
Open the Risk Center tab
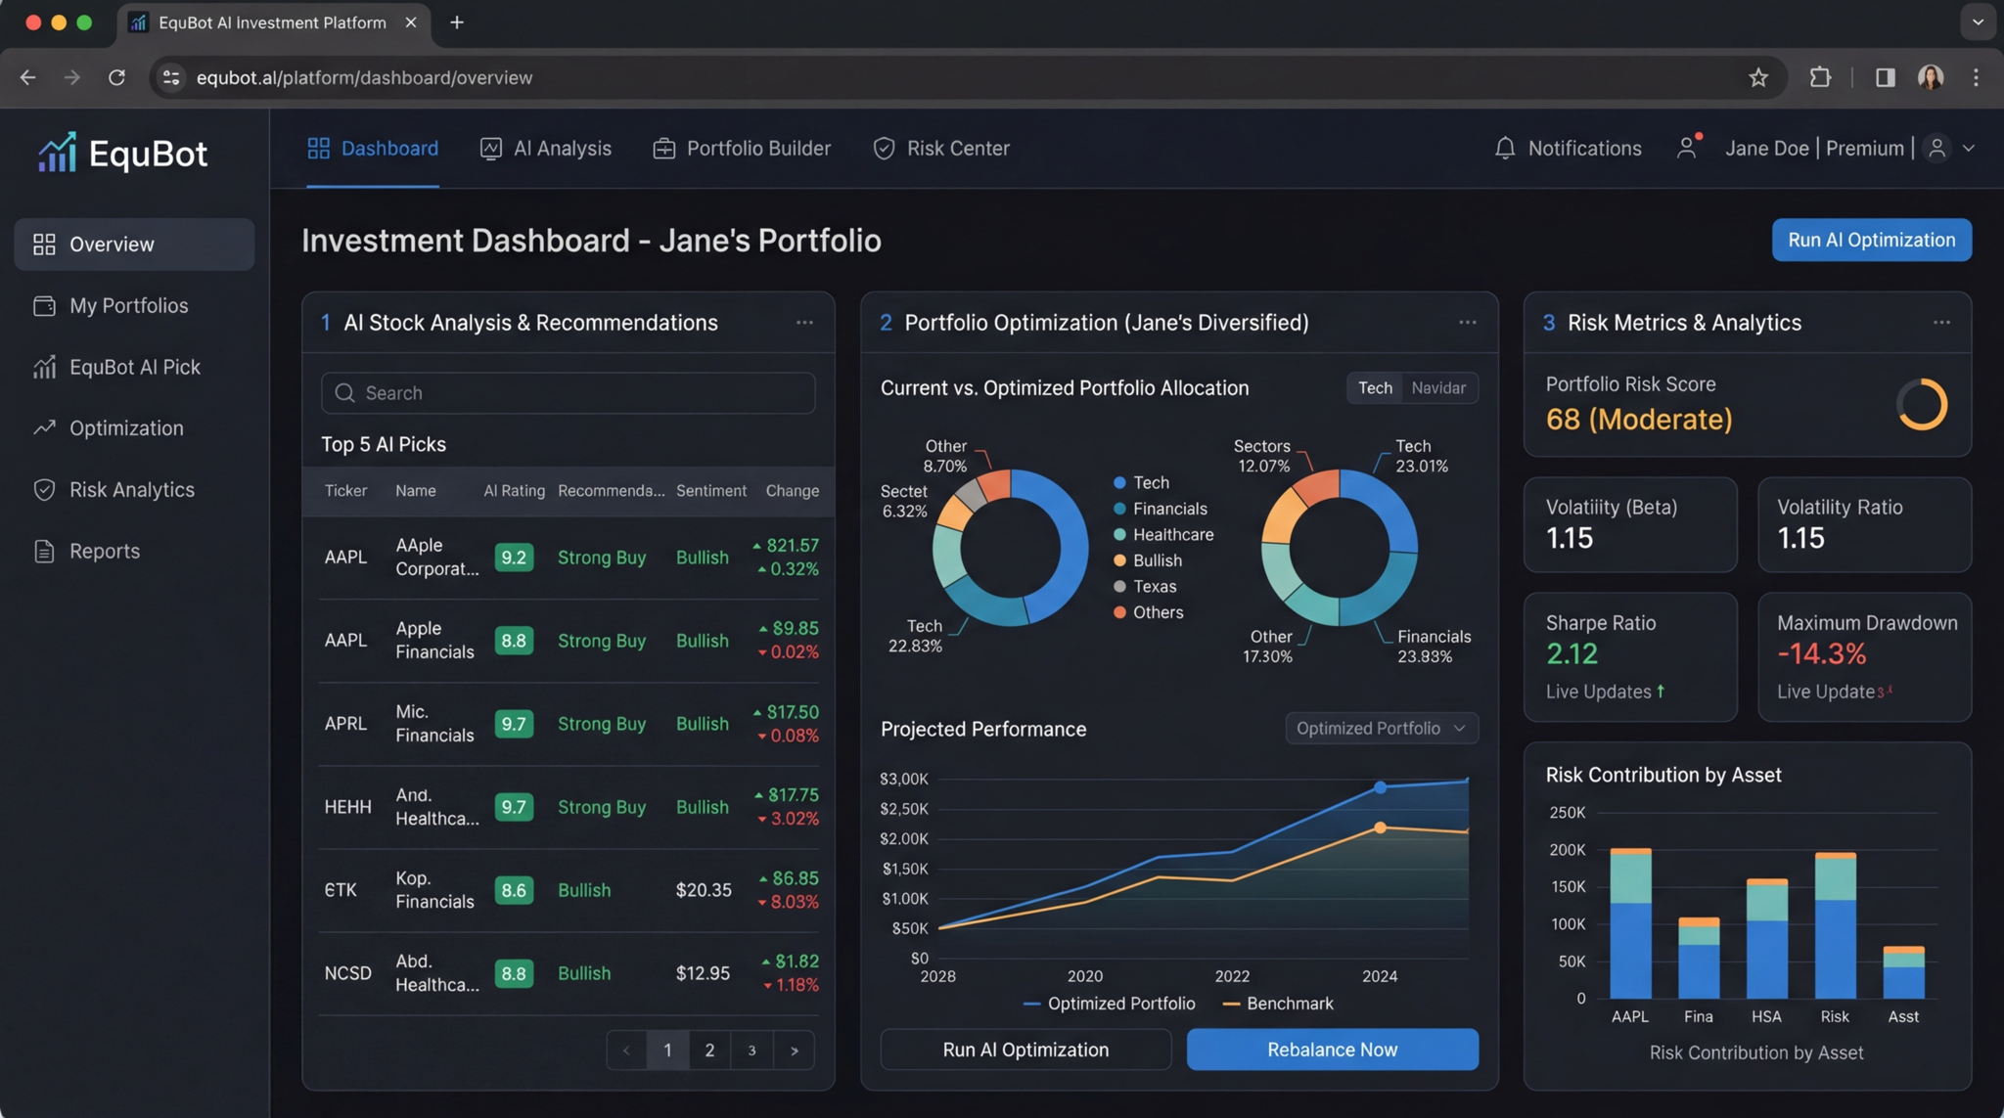pyautogui.click(x=940, y=148)
